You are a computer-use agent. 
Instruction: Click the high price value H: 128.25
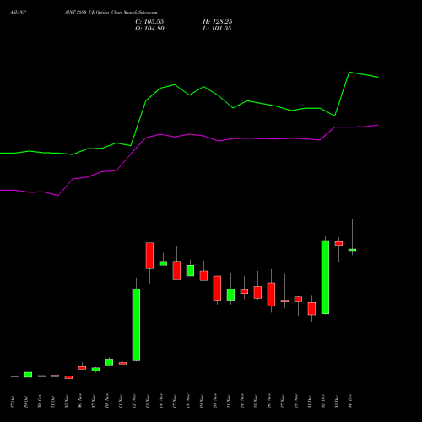pos(218,22)
